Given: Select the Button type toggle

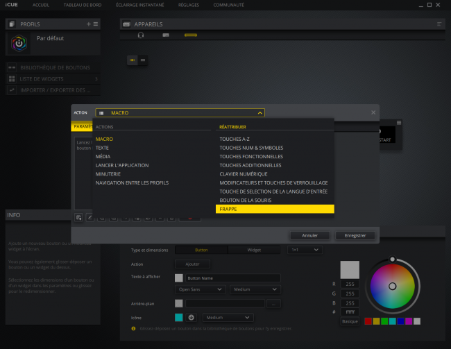Looking at the screenshot, I should click(x=201, y=250).
